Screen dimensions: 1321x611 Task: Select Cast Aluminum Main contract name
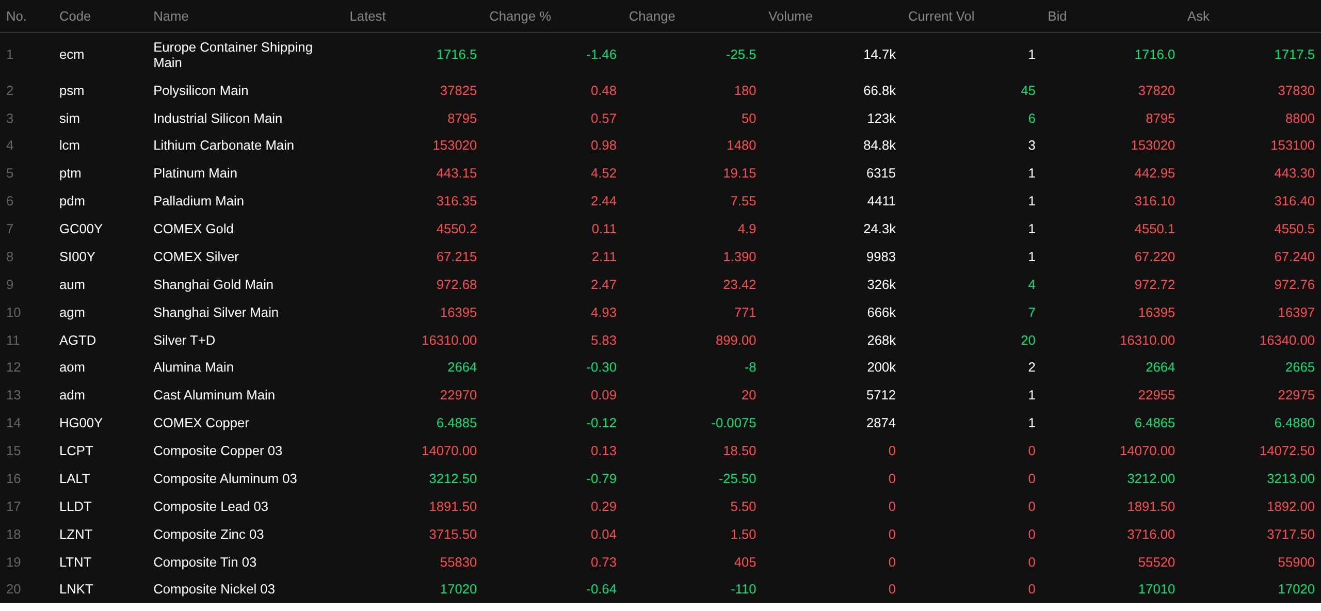pos(214,395)
